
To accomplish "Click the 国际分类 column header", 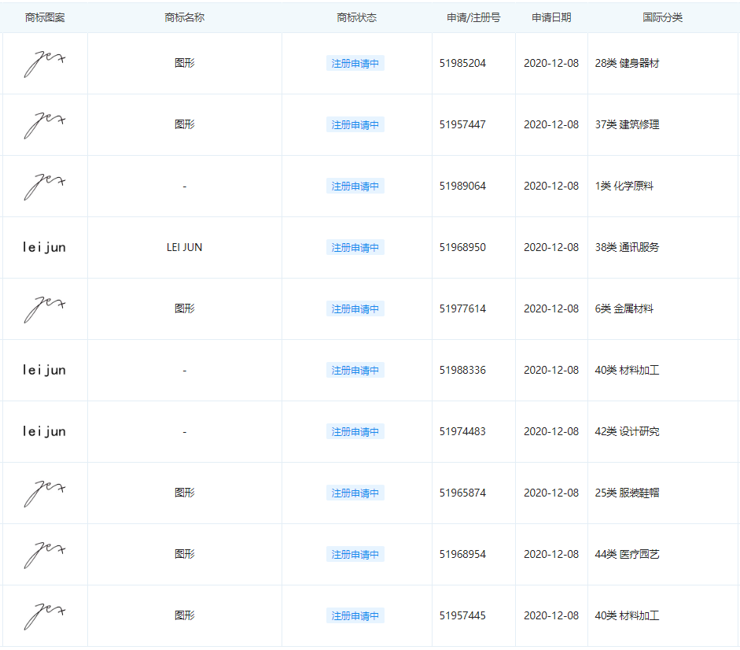I will [663, 17].
